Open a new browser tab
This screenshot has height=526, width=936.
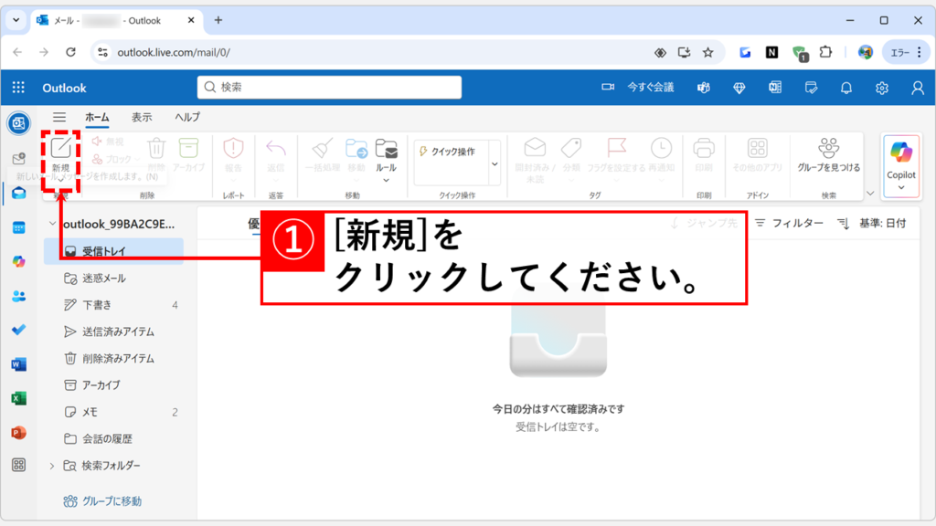pyautogui.click(x=218, y=20)
